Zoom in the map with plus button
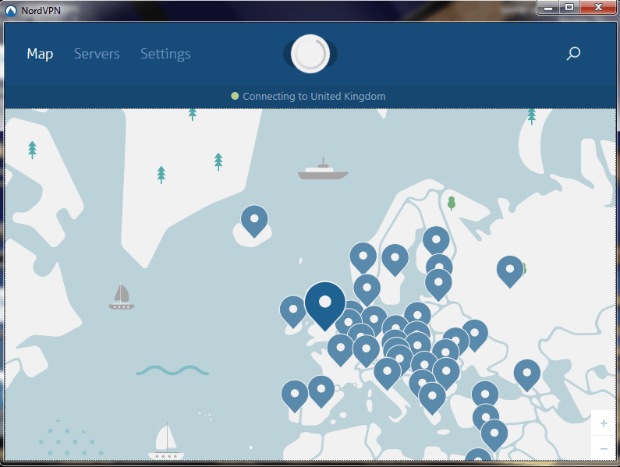This screenshot has width=620, height=467. tap(603, 423)
